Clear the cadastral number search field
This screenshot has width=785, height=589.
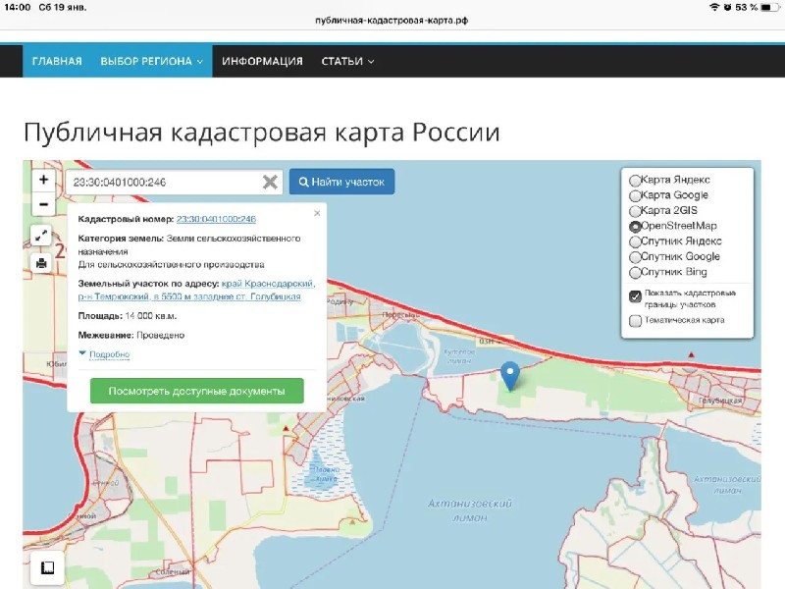270,183
